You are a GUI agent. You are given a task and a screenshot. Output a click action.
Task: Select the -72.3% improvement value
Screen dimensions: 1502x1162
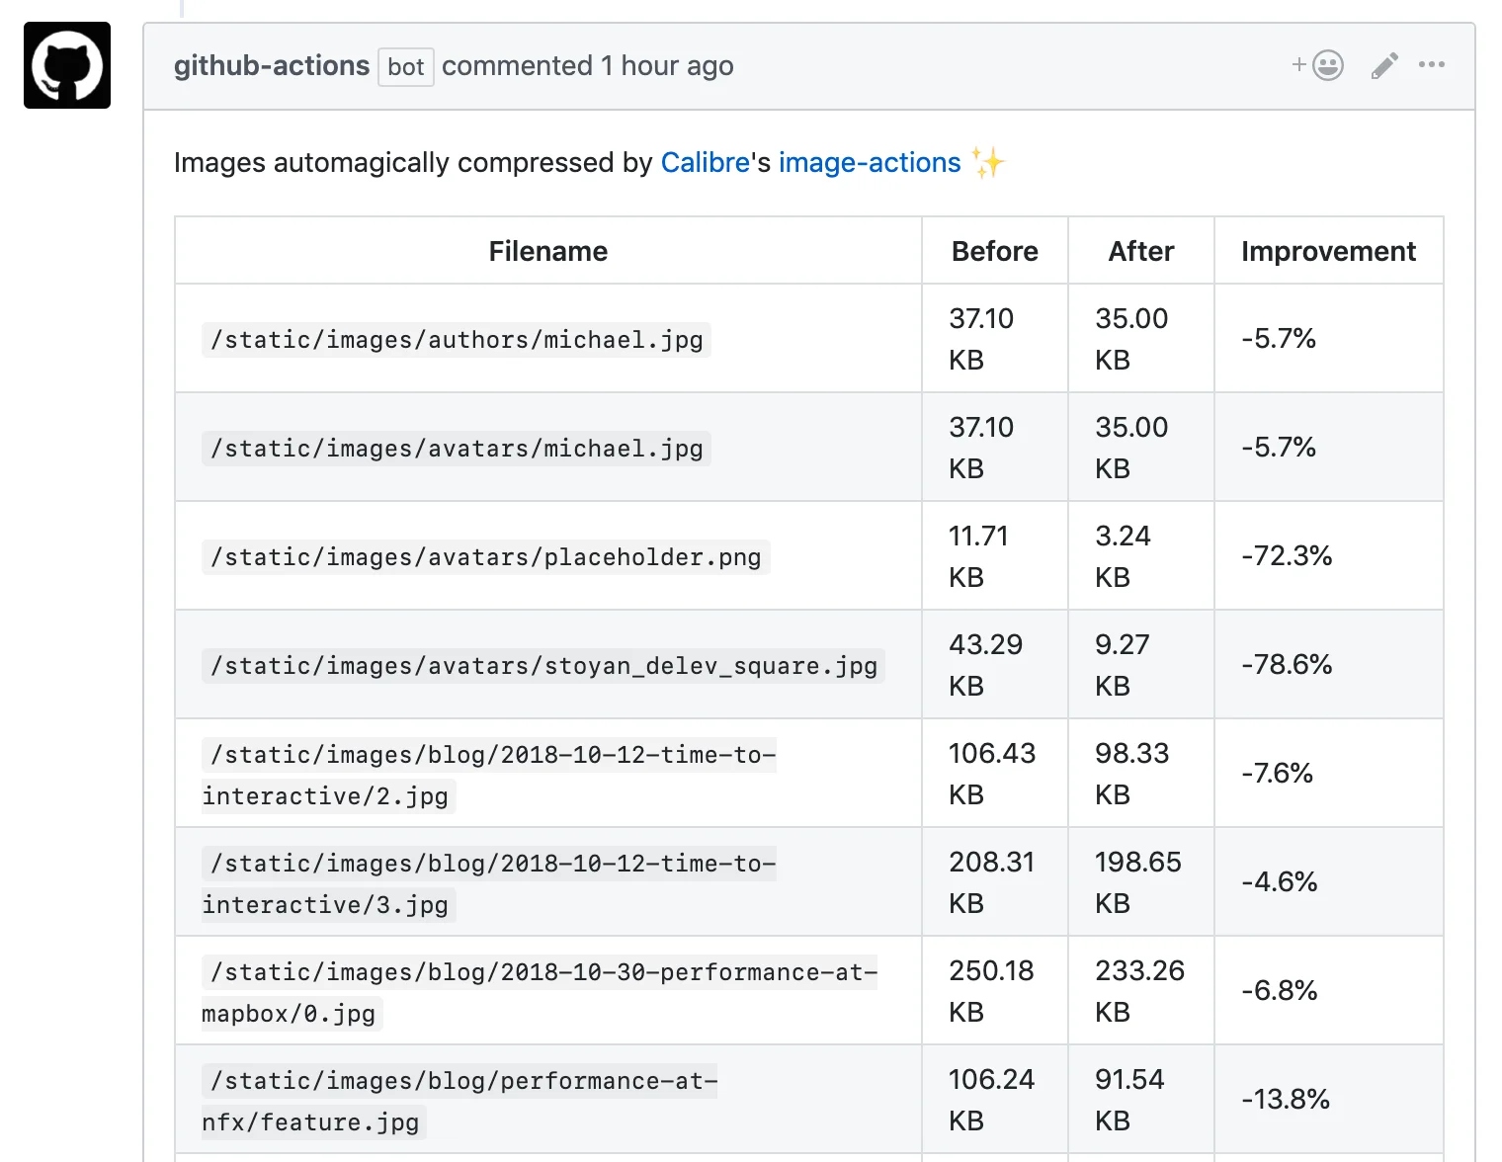point(1287,555)
